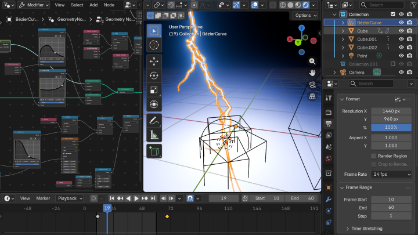This screenshot has height=235, width=418.
Task: Open the viewport Options dropdown
Action: (305, 15)
